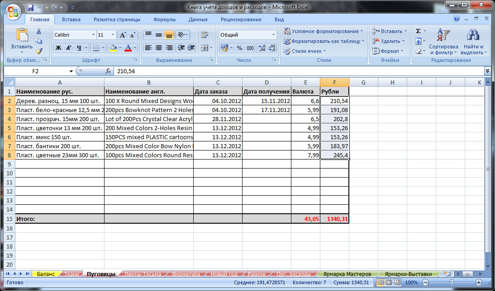495x291 pixels.
Task: Toggle italic (К) formatting
Action: (x=69, y=48)
